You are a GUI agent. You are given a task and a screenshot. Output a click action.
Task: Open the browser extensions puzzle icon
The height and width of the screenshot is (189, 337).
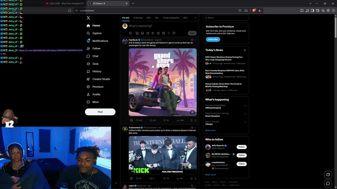pyautogui.click(x=302, y=10)
